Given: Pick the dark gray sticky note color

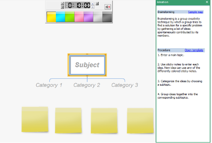Looking at the screenshot, I should (107, 17).
